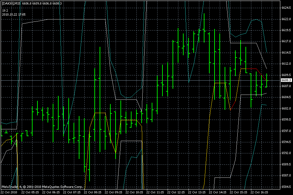Click price axis label 6617.0

[x=286, y=41]
